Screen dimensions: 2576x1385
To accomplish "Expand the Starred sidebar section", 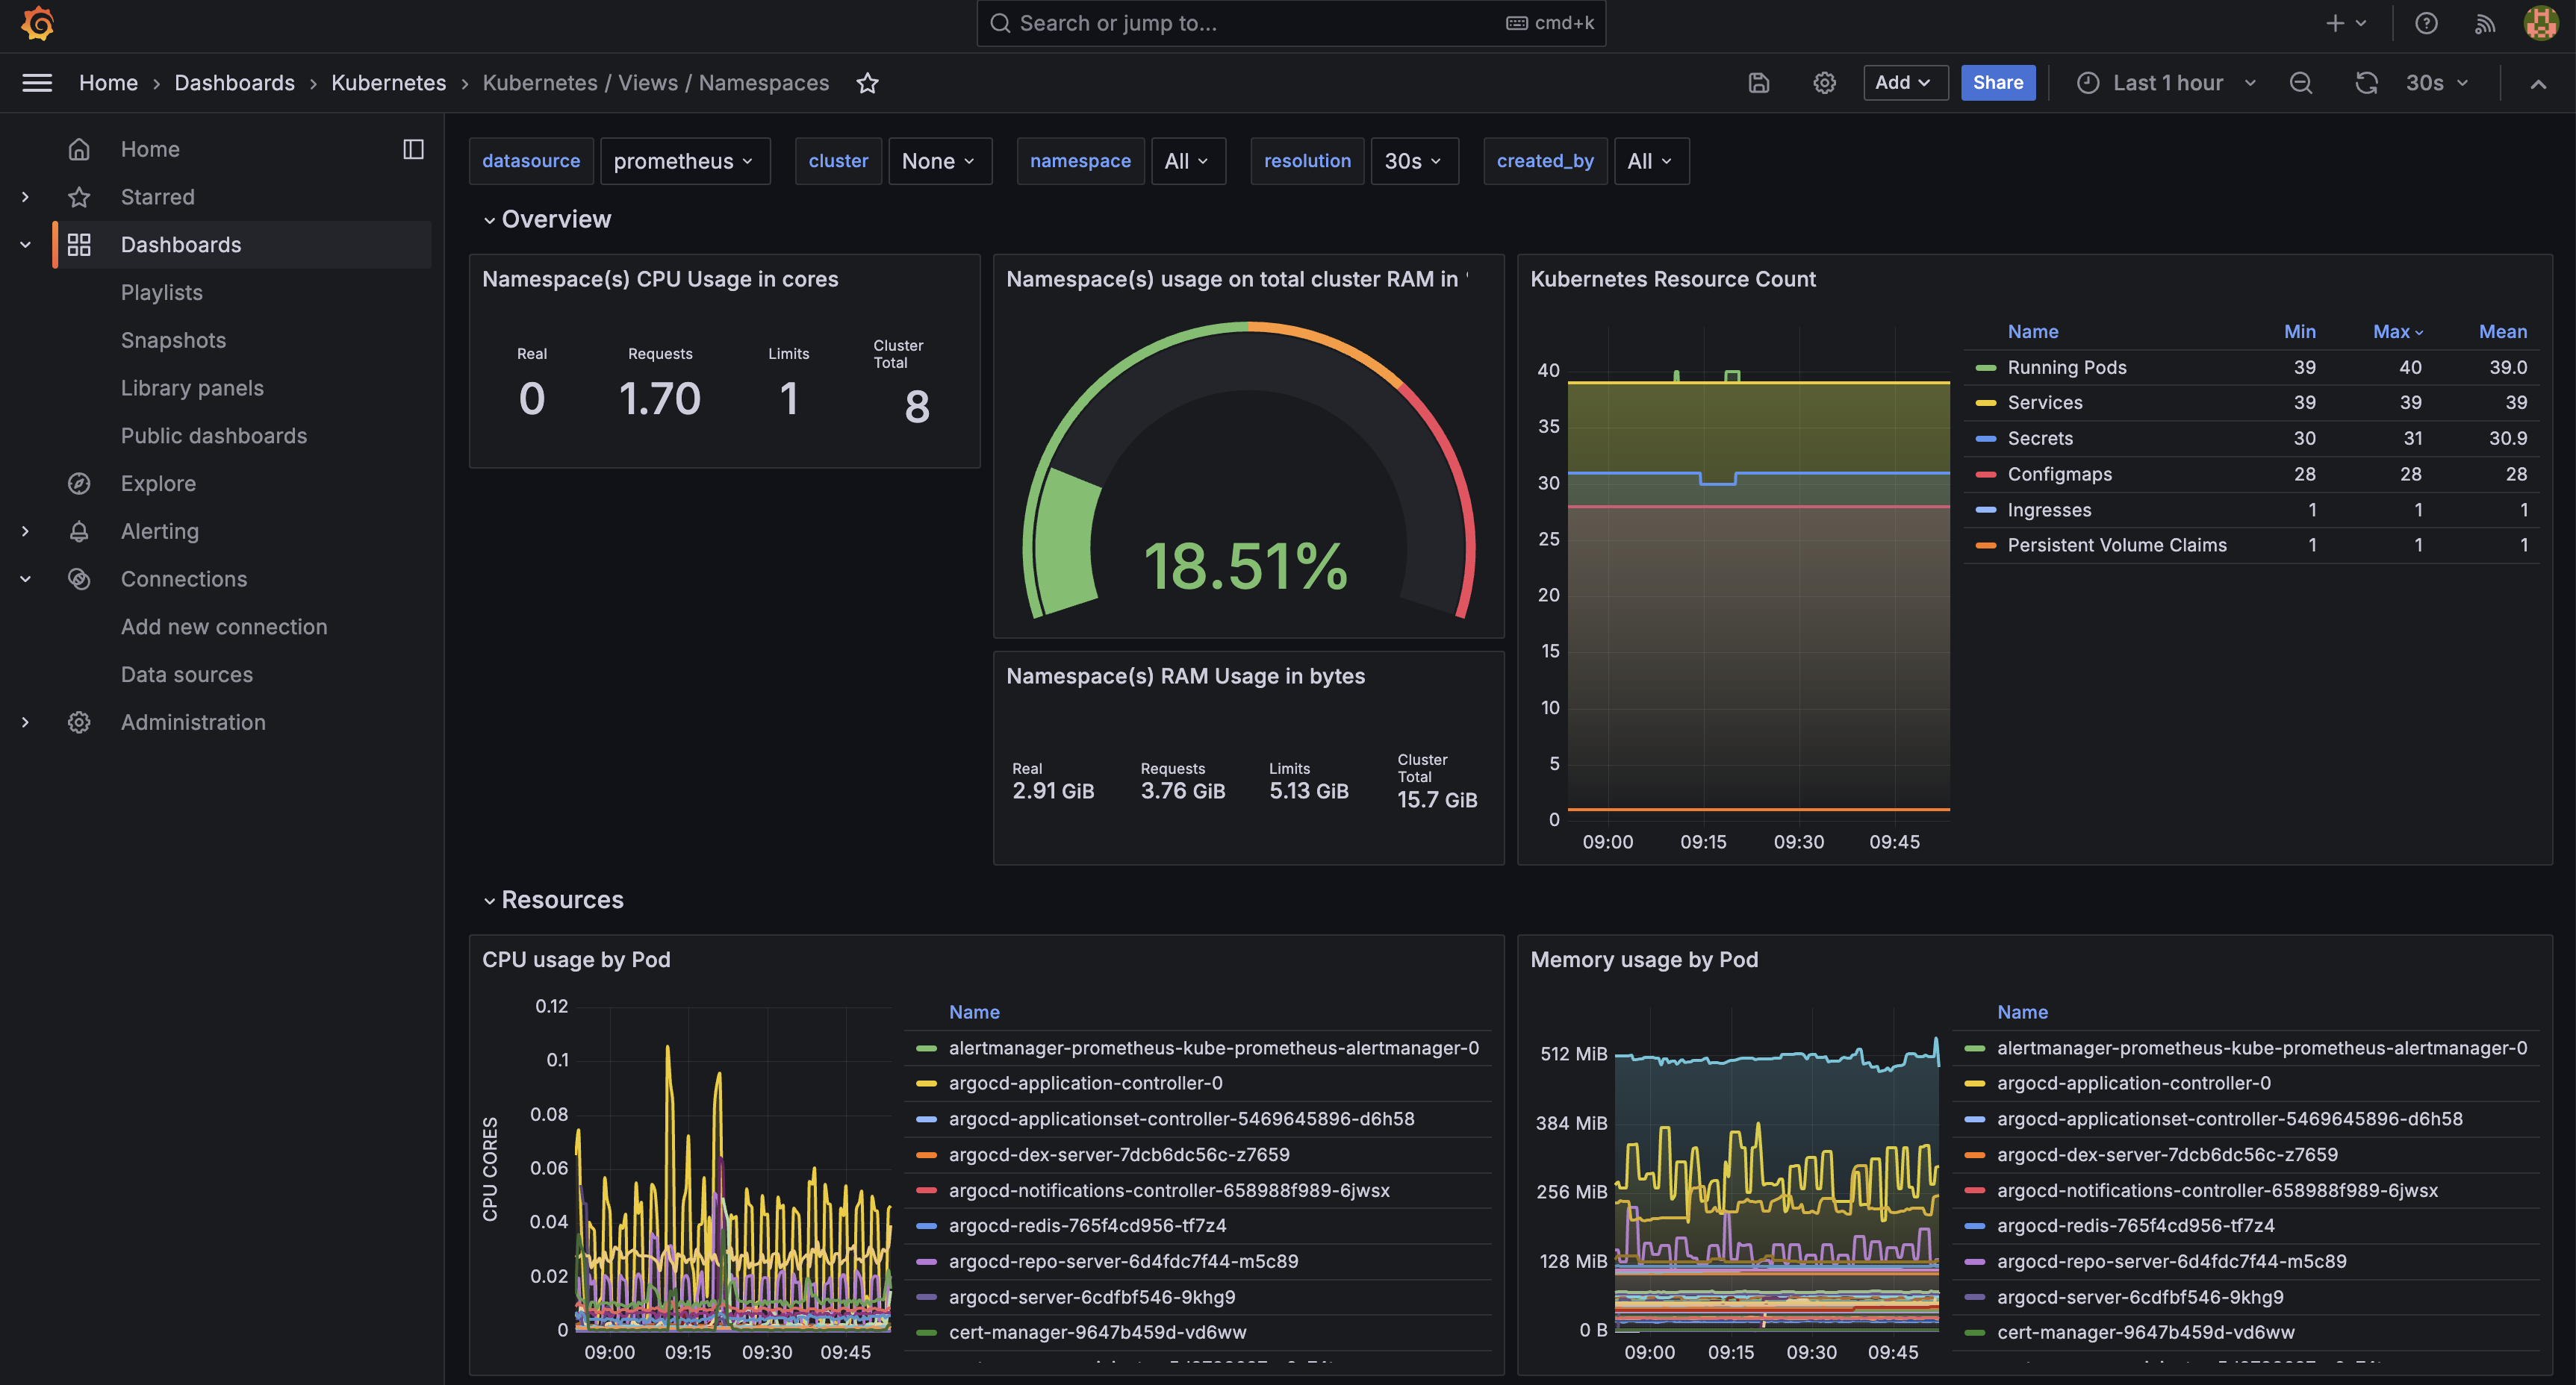I will 26,197.
